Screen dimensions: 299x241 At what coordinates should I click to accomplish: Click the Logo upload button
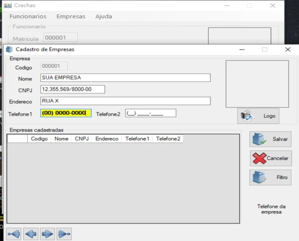pyautogui.click(x=258, y=116)
